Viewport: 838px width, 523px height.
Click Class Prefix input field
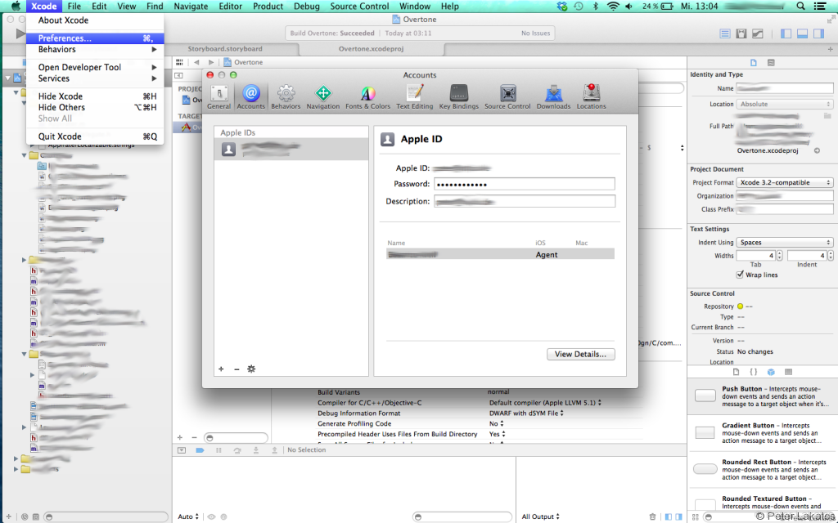coord(785,209)
